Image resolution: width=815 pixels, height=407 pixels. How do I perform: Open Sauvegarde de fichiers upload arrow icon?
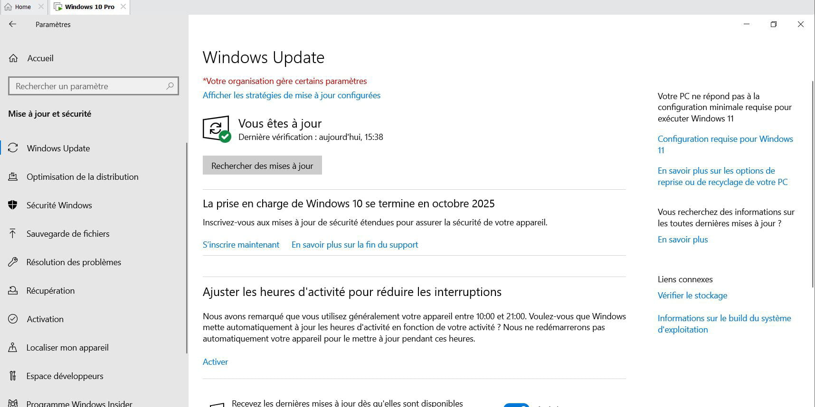pos(13,233)
